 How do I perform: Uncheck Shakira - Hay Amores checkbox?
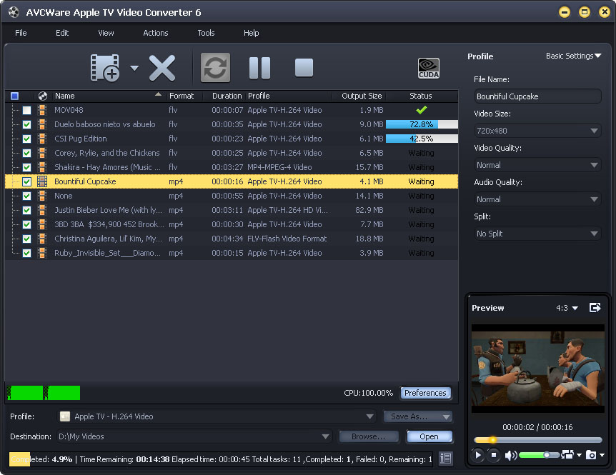(x=26, y=167)
